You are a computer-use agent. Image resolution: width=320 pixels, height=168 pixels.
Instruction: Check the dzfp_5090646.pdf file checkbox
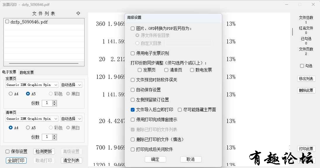tap(7, 22)
